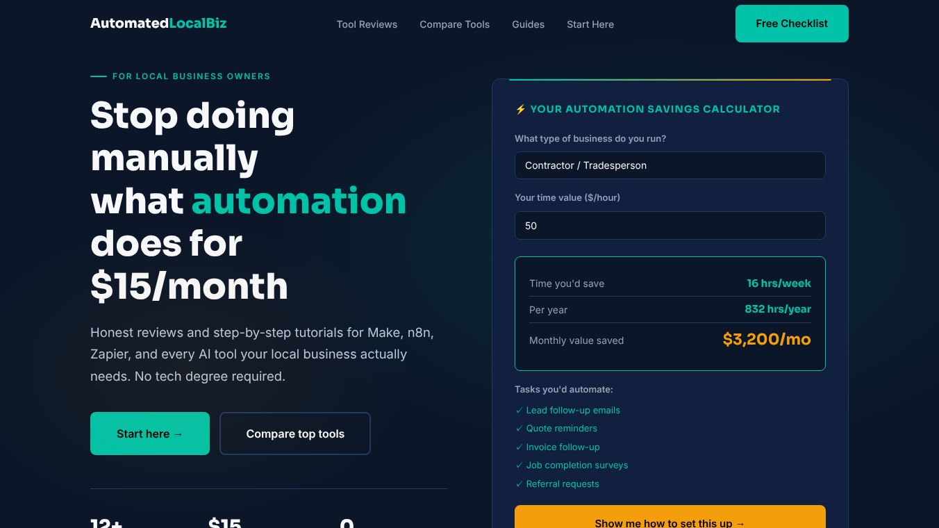Click the Tasks you'd automate heading
Viewport: 939px width, 528px height.
pos(564,389)
